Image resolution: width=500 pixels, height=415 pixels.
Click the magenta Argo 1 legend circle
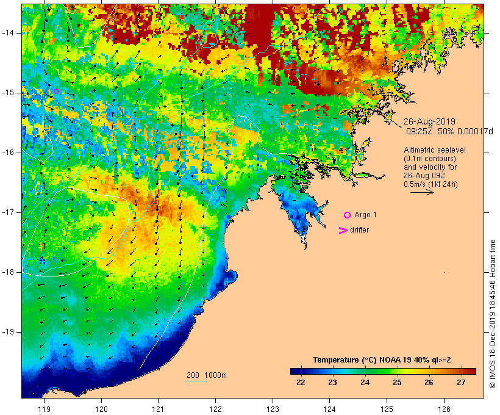(347, 215)
